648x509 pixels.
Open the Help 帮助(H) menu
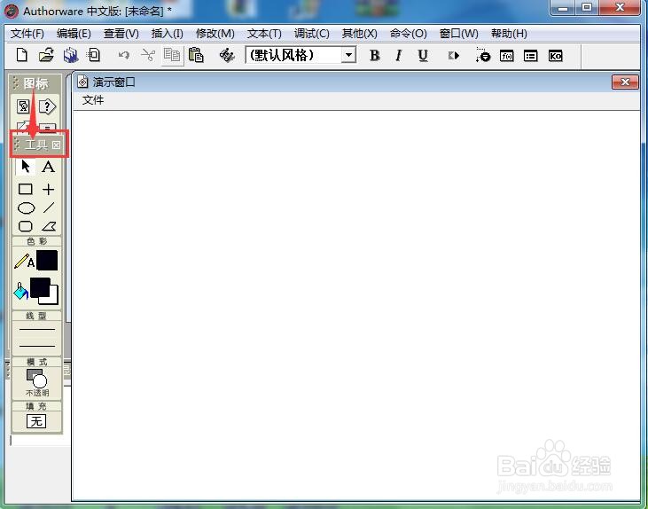click(509, 34)
